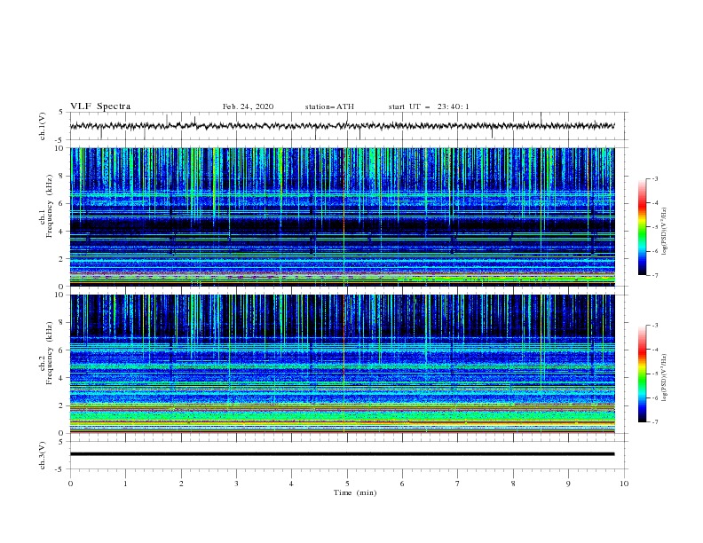Image resolution: width=703 pixels, height=543 pixels.
Task: Click the ch.1 "Frequency (kHz)" axis label
Action: point(49,207)
